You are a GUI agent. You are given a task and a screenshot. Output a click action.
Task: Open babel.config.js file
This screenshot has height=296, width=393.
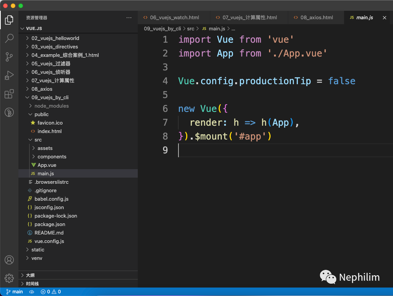(x=78, y=199)
